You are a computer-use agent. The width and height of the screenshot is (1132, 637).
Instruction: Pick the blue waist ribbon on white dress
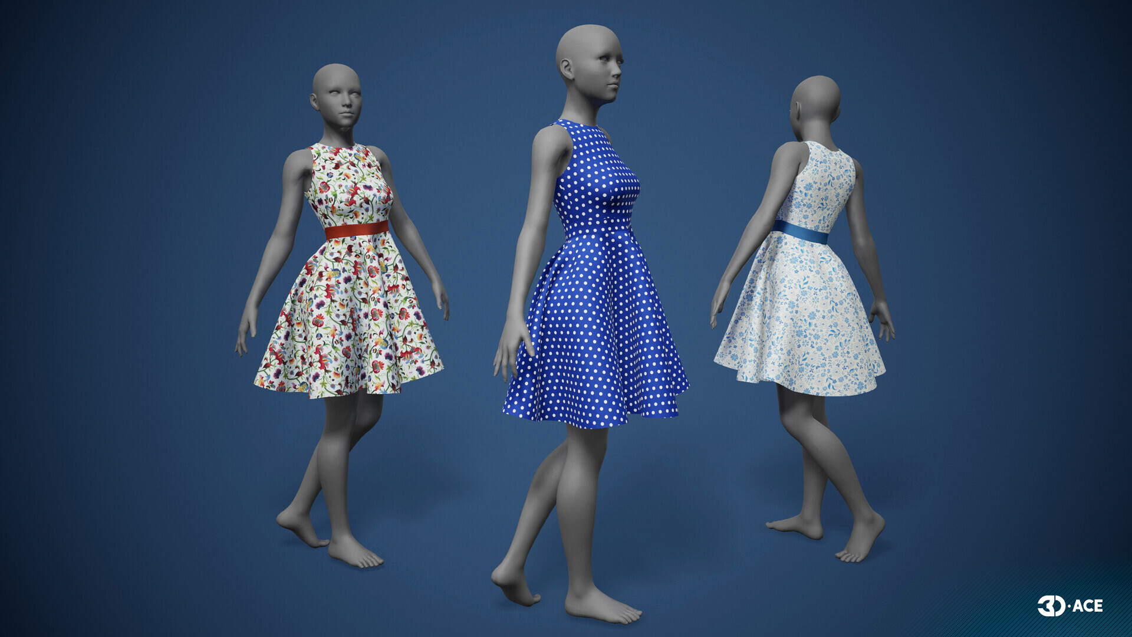[x=801, y=232]
